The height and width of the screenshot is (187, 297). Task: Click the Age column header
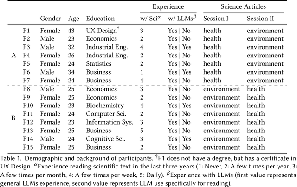73,19
